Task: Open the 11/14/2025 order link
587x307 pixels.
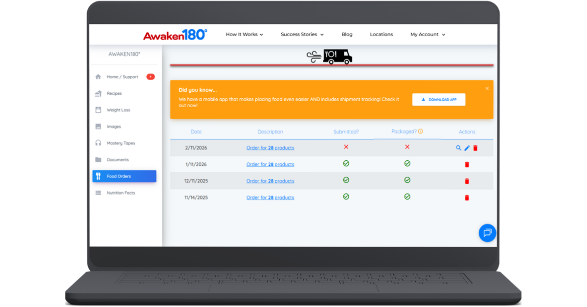Action: coord(271,198)
